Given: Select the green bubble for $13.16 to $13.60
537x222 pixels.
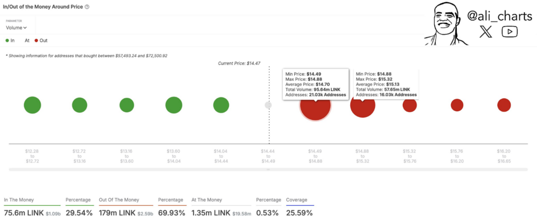Looking at the screenshot, I should pyautogui.click(x=127, y=105).
